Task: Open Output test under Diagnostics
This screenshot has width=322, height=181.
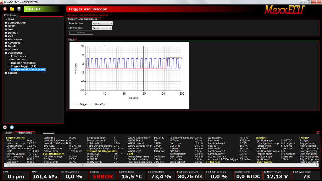Action: point(18,59)
